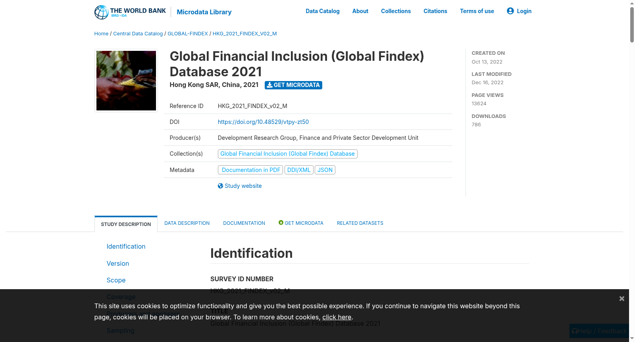Viewport: 635px width, 342px height.
Task: Jump to Version in the sidebar
Action: tap(117, 263)
